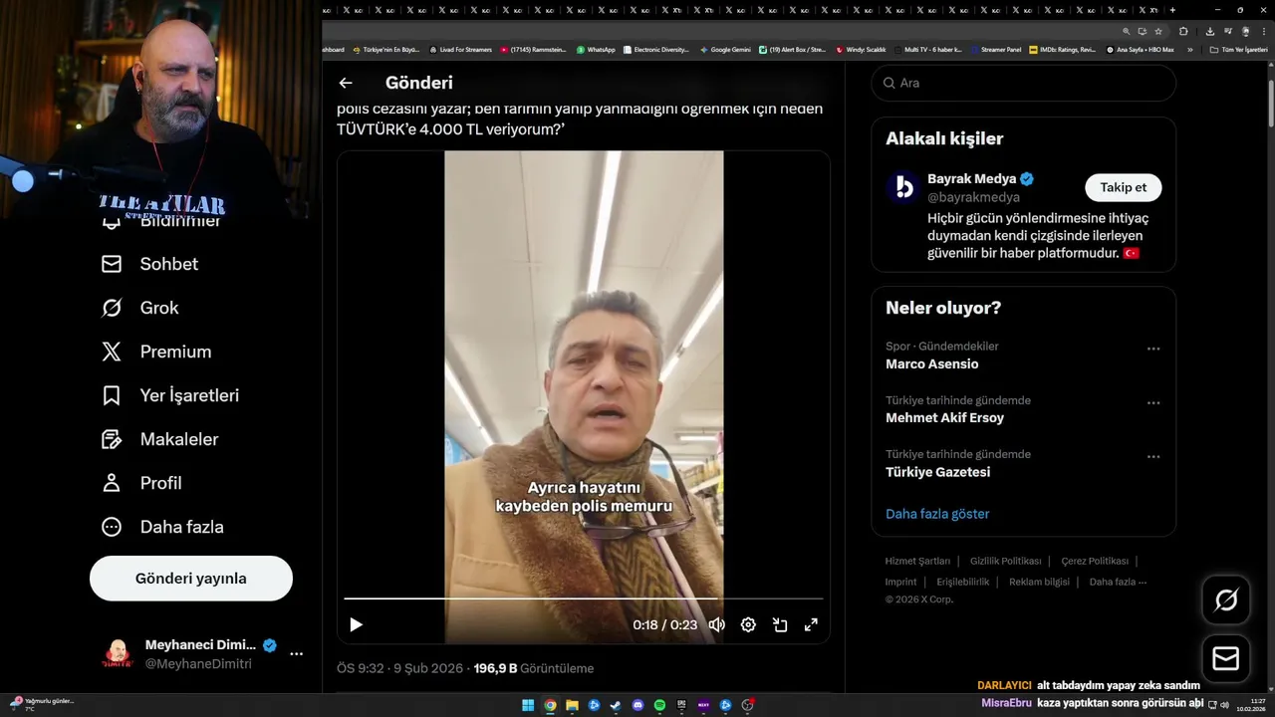Open Makaleler in sidebar
Screen dimensions: 1275x717
159,439
